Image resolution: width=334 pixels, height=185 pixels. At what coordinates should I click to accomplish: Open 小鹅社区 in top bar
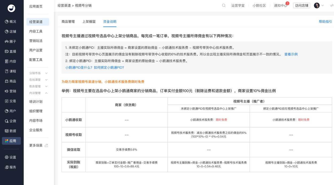tap(259, 6)
